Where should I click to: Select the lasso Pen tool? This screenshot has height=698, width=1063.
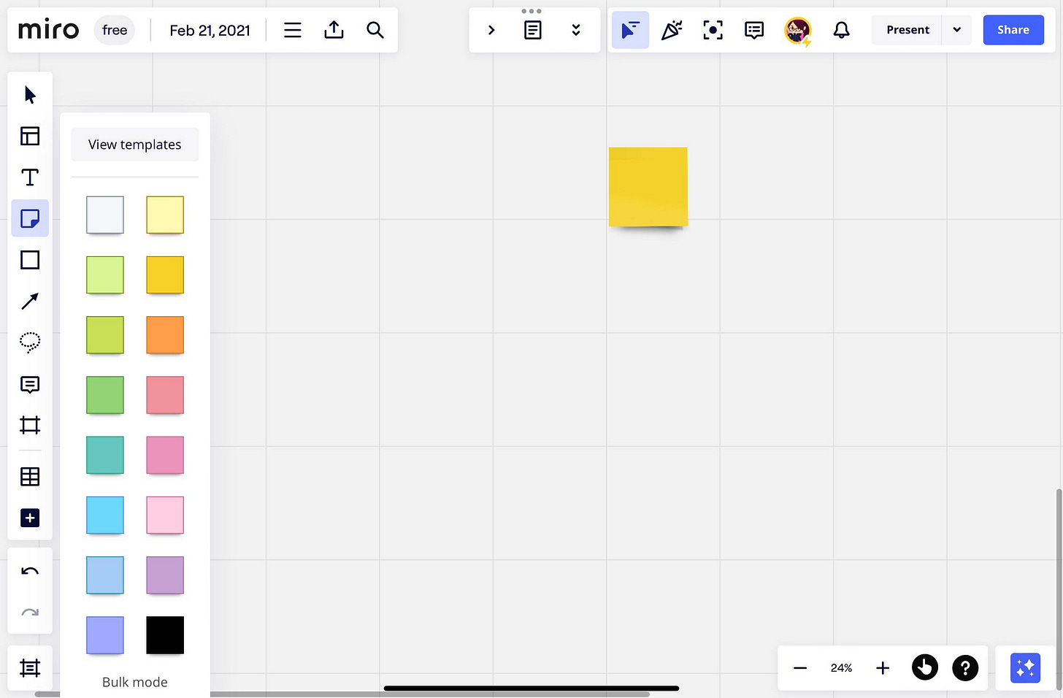(x=30, y=342)
